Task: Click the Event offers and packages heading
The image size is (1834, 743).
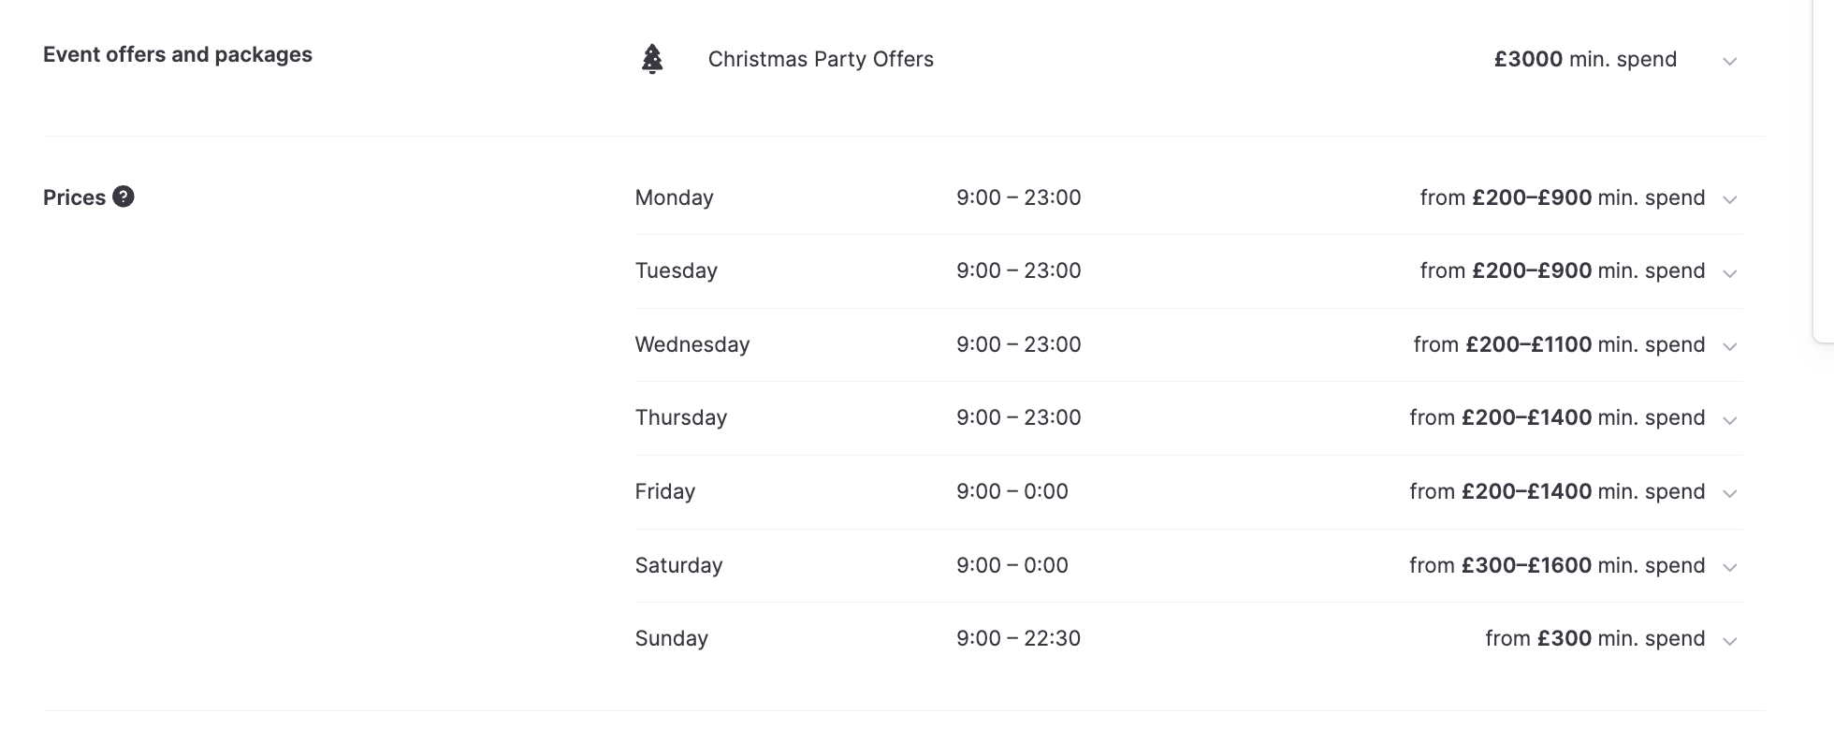Action: tap(178, 54)
